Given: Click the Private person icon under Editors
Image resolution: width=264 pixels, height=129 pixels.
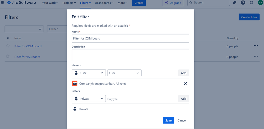Looking at the screenshot, I should point(75,109).
